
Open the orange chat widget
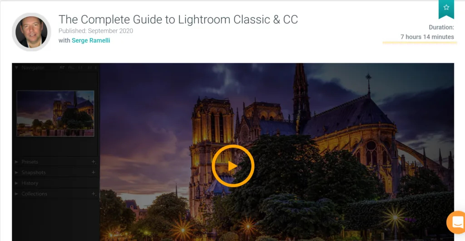point(456,222)
